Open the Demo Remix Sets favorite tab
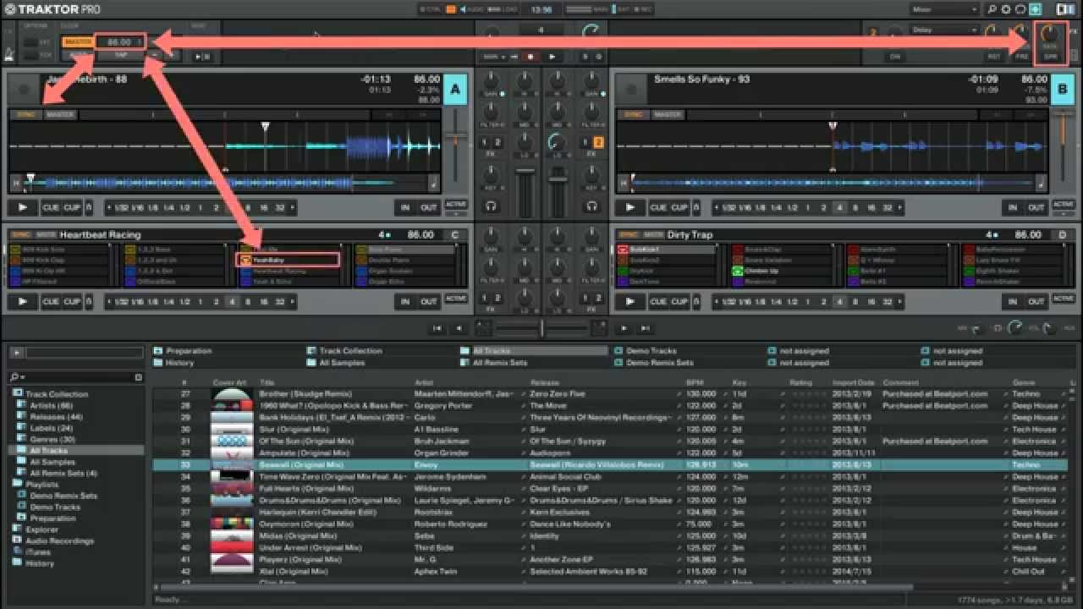 point(653,362)
